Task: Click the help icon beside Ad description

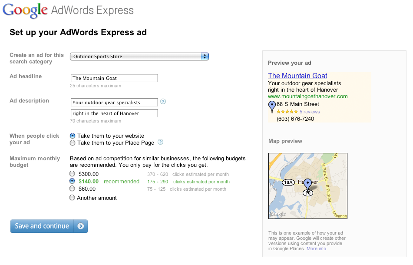Action: tap(163, 101)
